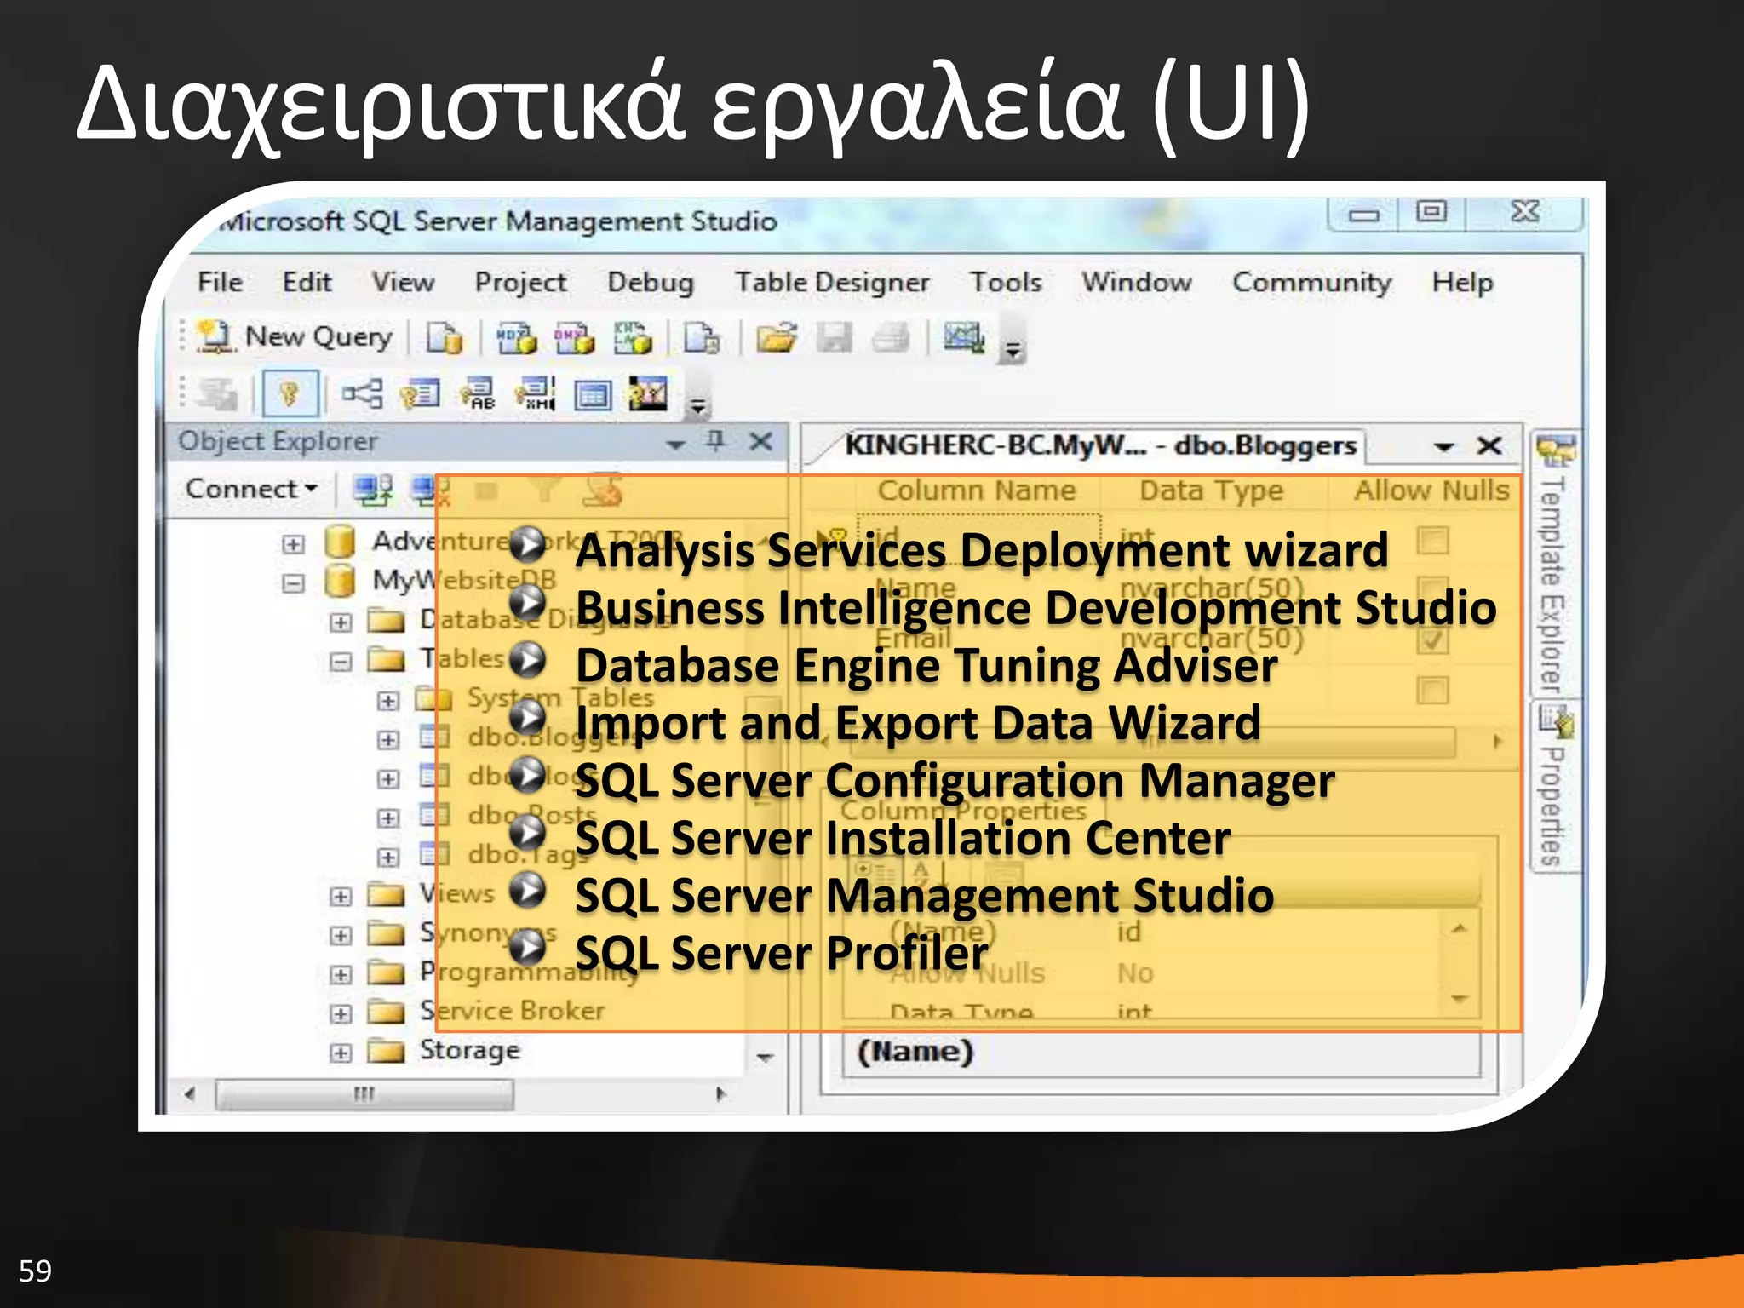Click the Database Engine Query icon

(444, 338)
